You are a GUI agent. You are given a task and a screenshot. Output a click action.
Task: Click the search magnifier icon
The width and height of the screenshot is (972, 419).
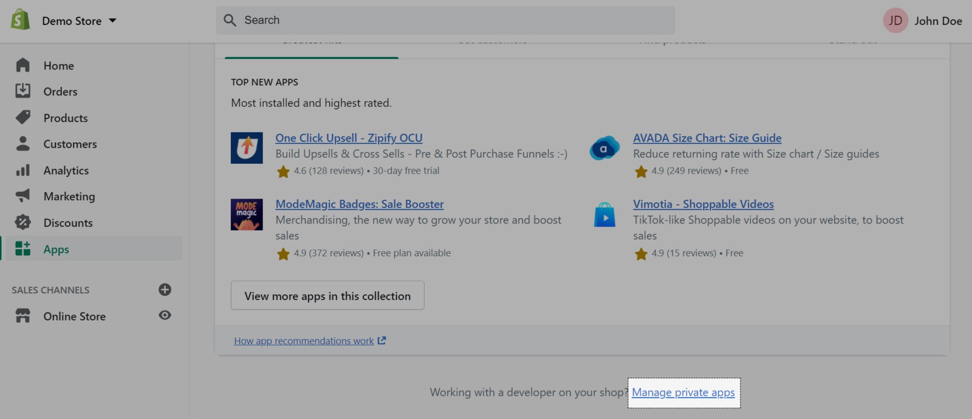pos(230,20)
